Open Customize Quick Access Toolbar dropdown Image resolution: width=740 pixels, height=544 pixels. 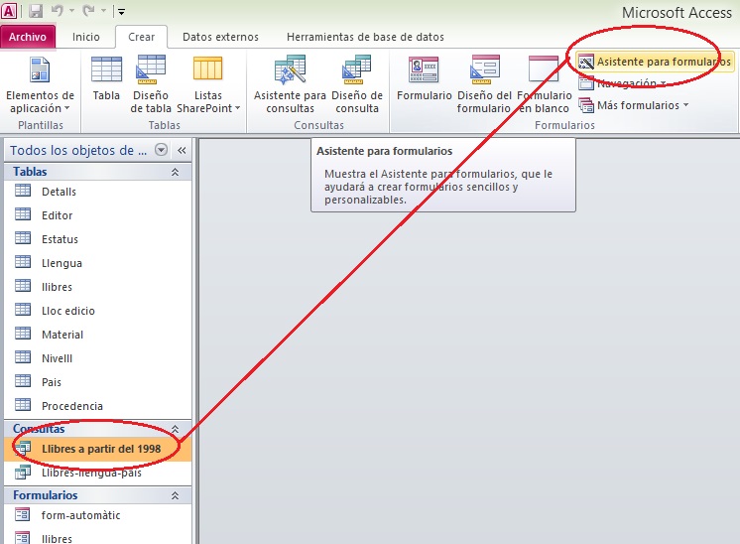pyautogui.click(x=121, y=11)
